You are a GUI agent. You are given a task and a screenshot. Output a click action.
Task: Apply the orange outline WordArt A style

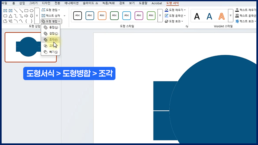click(x=222, y=16)
